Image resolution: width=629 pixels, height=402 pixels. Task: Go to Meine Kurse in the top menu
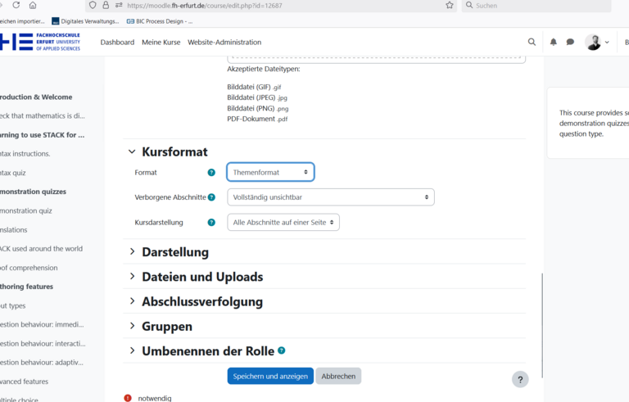[x=161, y=43]
